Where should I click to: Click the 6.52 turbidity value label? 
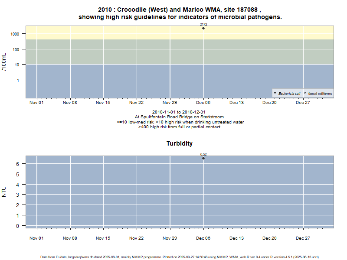pos(203,154)
